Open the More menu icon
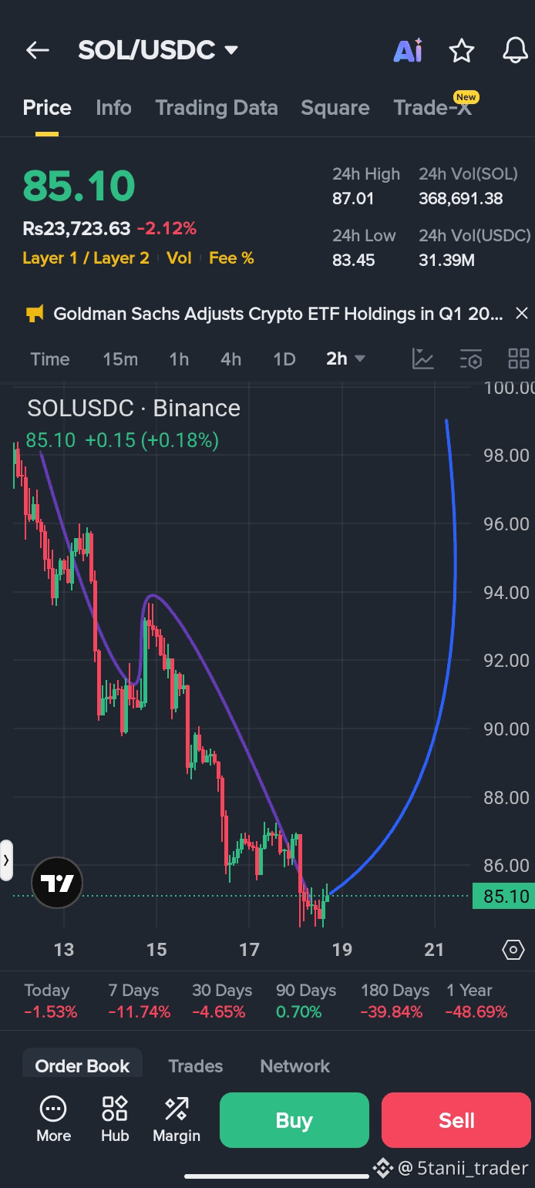535x1188 pixels. tap(53, 1119)
